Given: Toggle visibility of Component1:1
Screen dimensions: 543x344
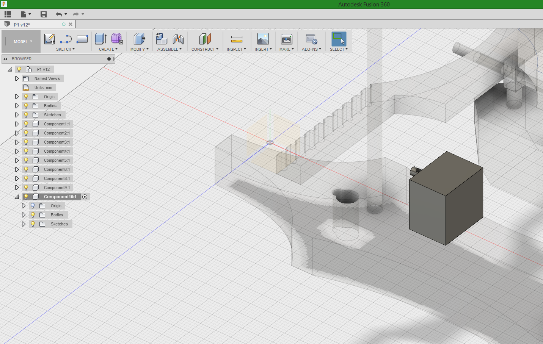Looking at the screenshot, I should pos(26,124).
